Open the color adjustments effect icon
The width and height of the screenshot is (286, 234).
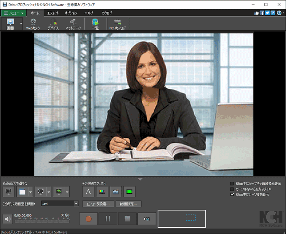[x=102, y=191]
